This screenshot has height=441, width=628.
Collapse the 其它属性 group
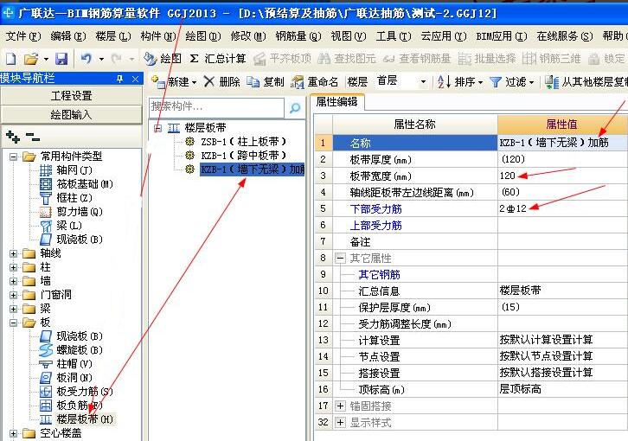click(x=340, y=259)
